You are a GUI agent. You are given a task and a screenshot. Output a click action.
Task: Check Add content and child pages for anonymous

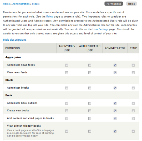pos(67,118)
